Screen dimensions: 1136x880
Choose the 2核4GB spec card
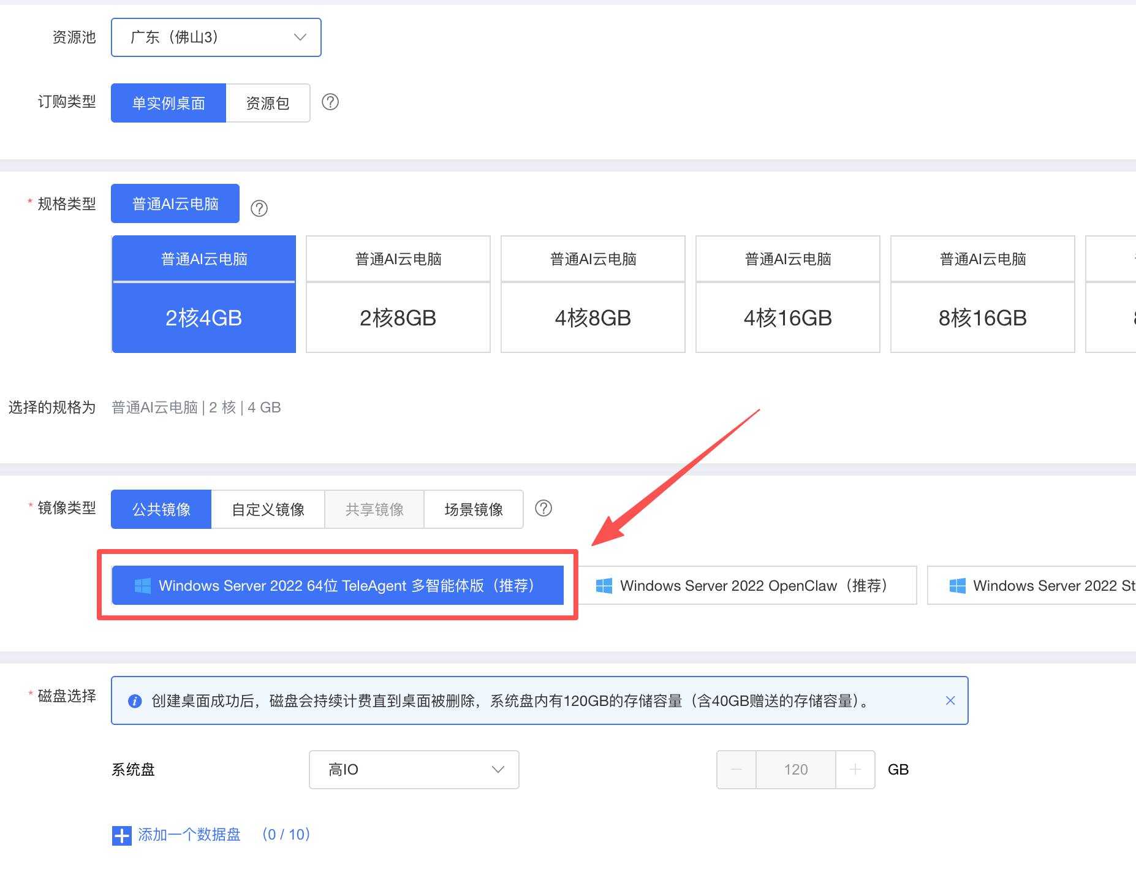204,294
